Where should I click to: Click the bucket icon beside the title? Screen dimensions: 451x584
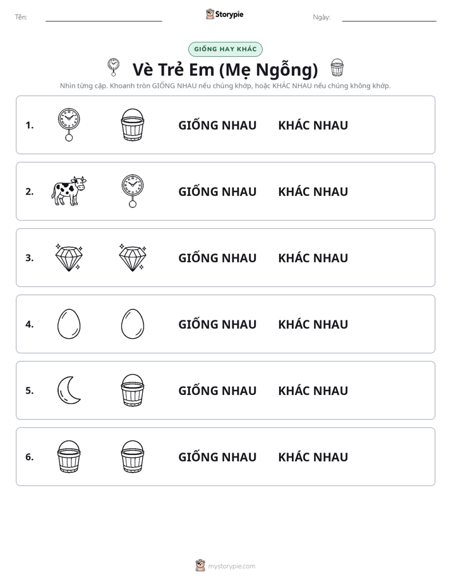click(x=337, y=68)
